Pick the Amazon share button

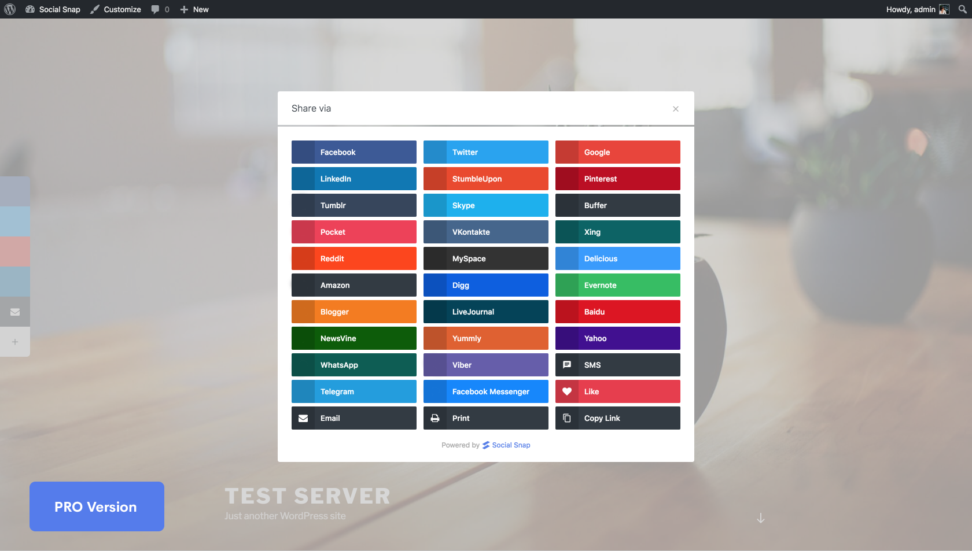(354, 285)
